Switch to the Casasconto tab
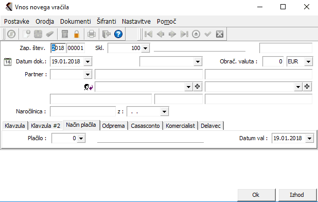This screenshot has height=202, width=318. (x=145, y=126)
